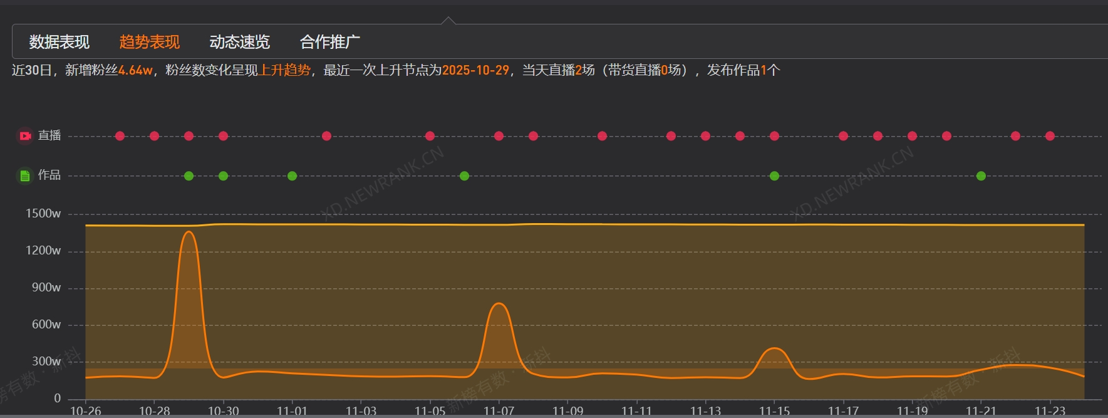Viewport: 1108px width, 418px height.
Task: Click the red livestream dot on 11-23
Action: [1050, 136]
